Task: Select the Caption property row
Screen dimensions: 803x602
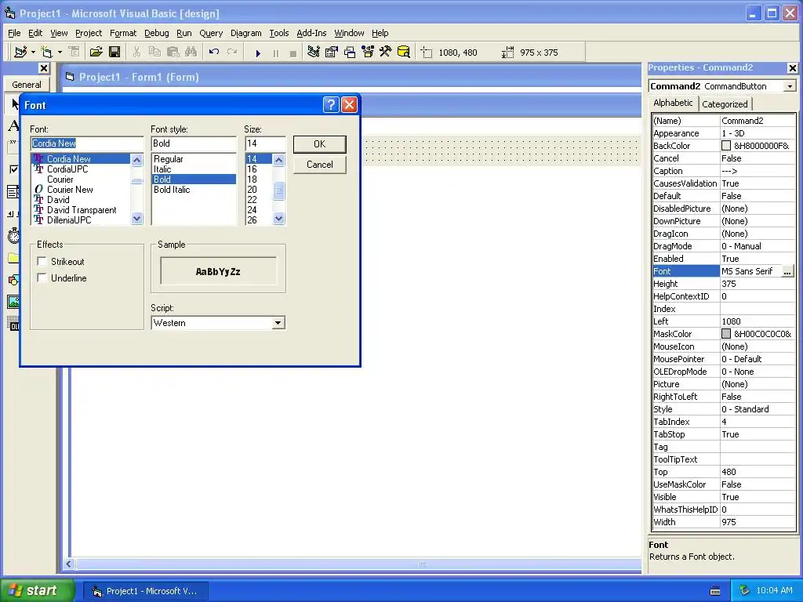Action: (x=724, y=171)
